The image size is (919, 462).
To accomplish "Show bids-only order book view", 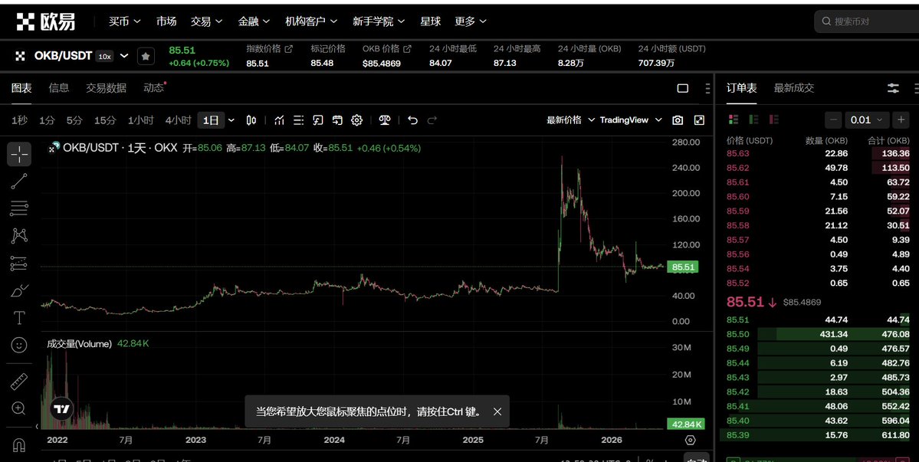I will click(x=753, y=120).
